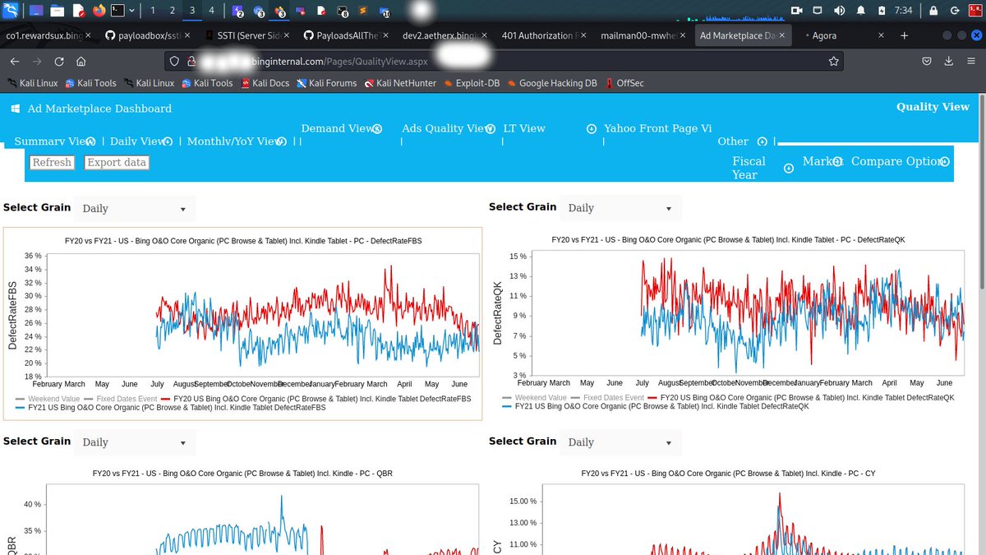Open the Google Hacking DB bookmark
Screen dimensions: 986x555
[x=552, y=83]
